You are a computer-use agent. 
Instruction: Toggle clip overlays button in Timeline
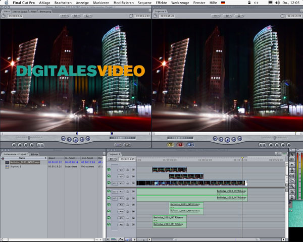tap(121, 239)
